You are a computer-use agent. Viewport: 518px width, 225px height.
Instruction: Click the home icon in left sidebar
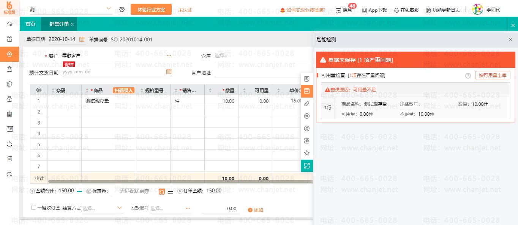(9, 24)
